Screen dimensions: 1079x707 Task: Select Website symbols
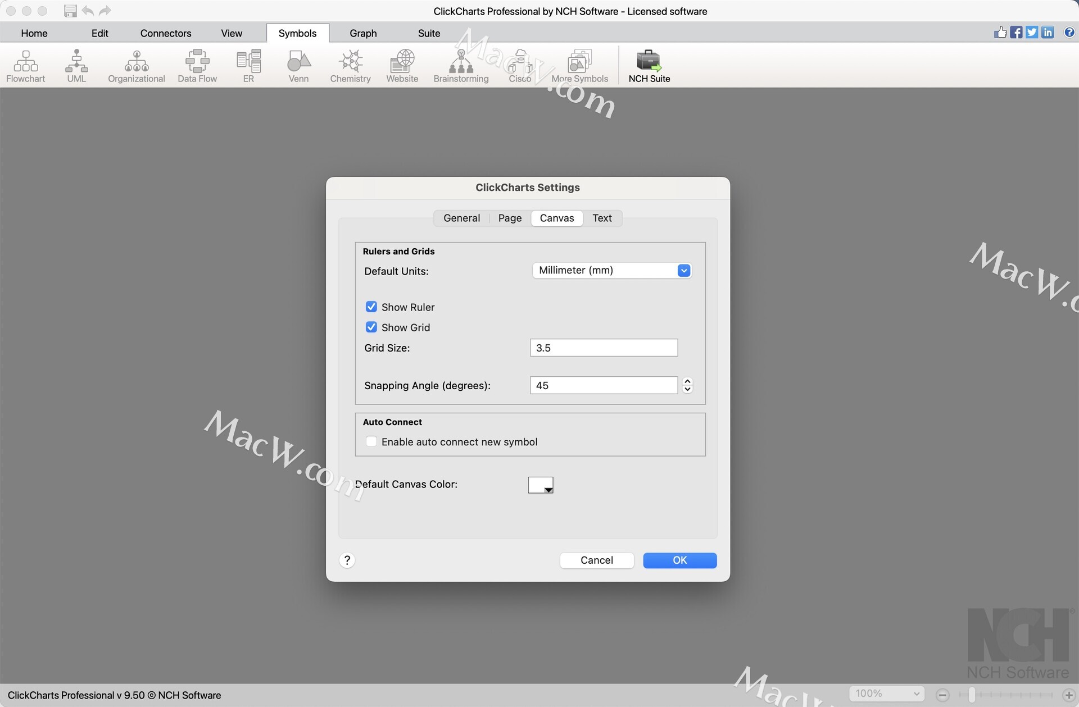pyautogui.click(x=402, y=66)
